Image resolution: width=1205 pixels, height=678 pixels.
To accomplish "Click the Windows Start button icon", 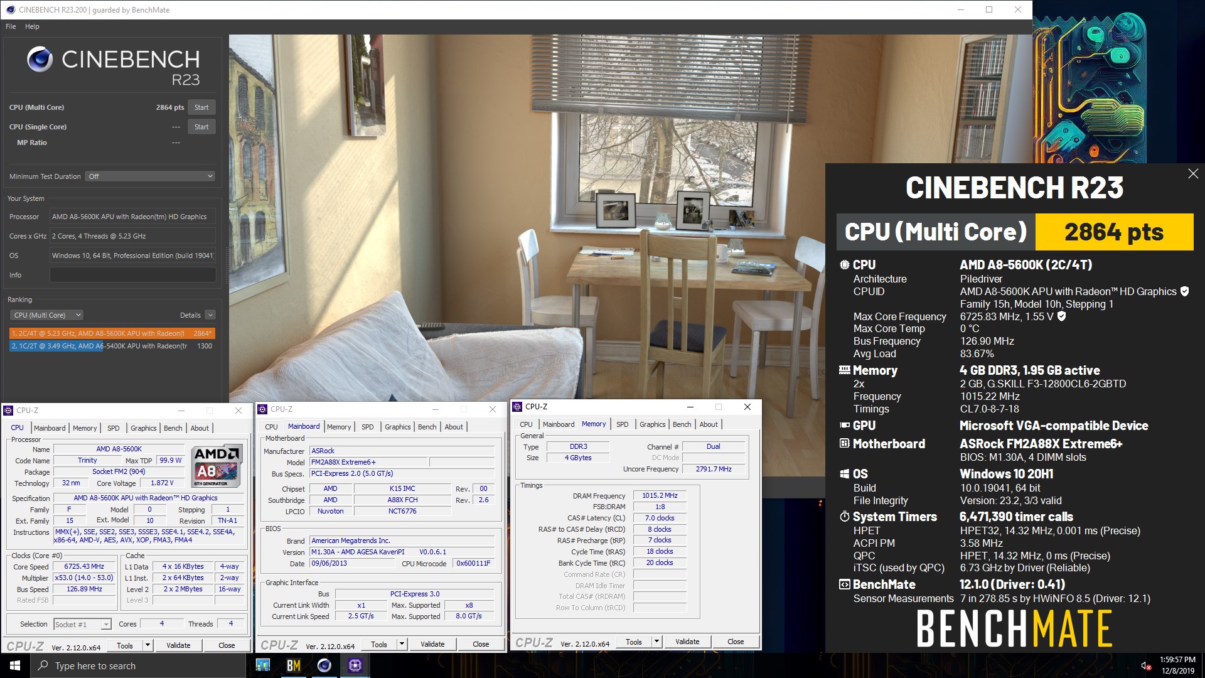I will (x=15, y=665).
